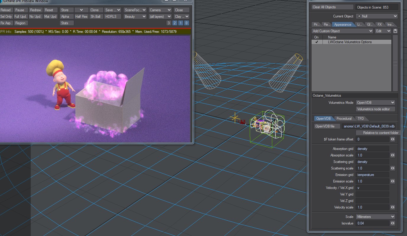Toggle Fix Asp. in IPR window
The height and width of the screenshot is (236, 407).
(6, 23)
